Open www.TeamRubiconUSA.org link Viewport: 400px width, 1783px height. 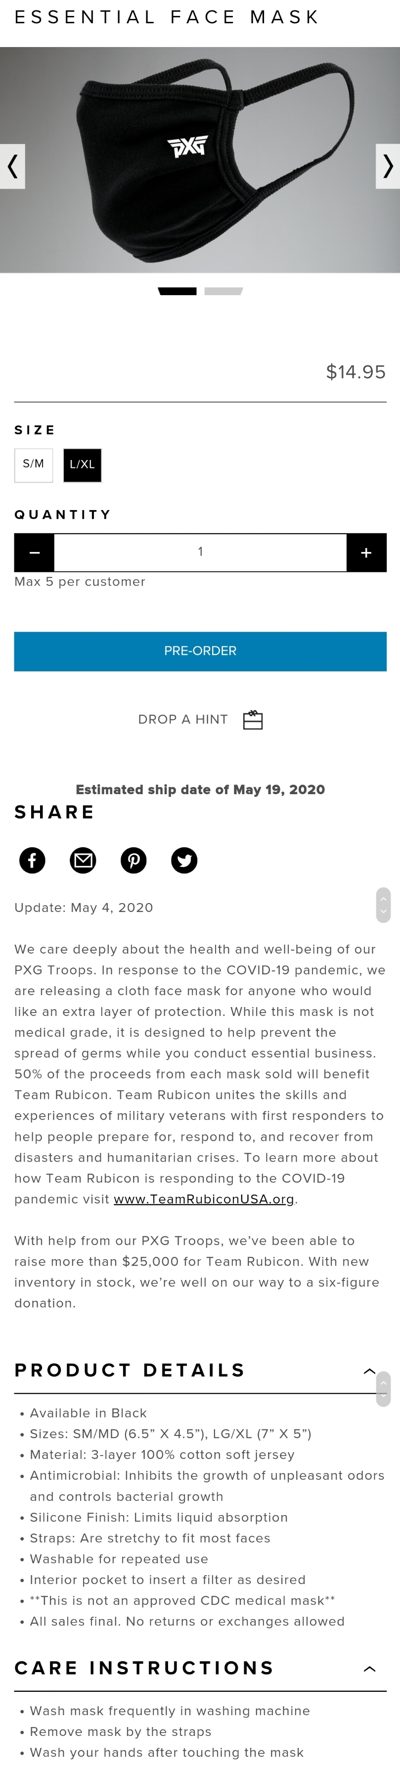pos(204,1199)
